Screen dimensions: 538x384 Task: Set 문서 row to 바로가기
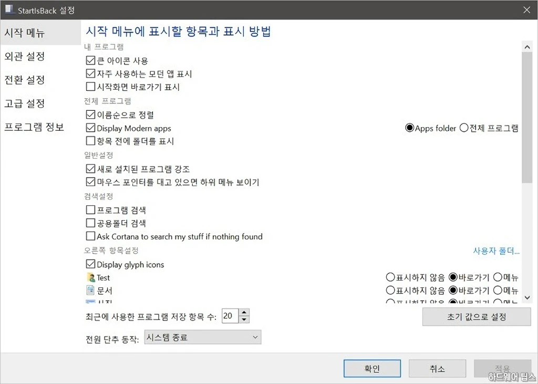click(x=453, y=290)
